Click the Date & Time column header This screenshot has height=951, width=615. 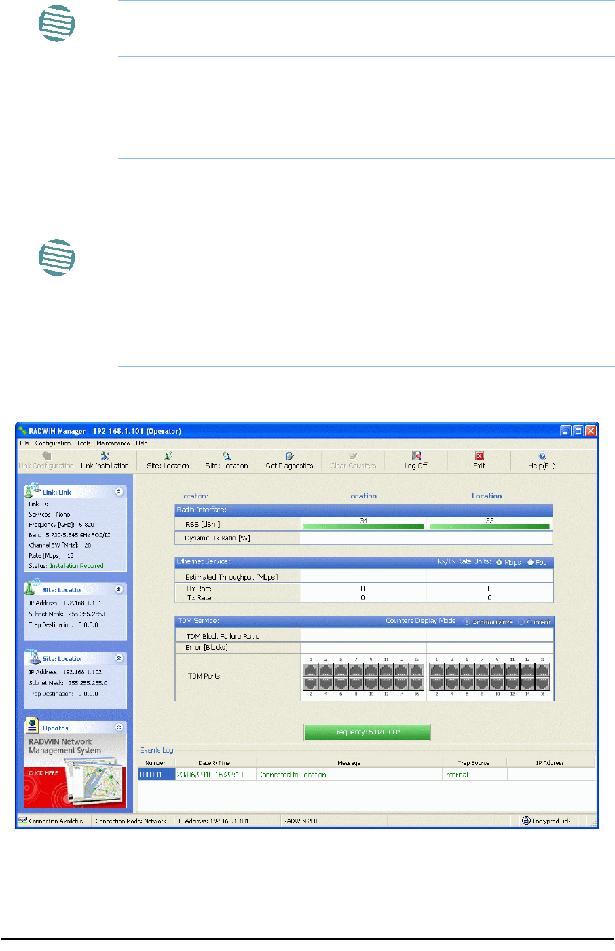[215, 763]
